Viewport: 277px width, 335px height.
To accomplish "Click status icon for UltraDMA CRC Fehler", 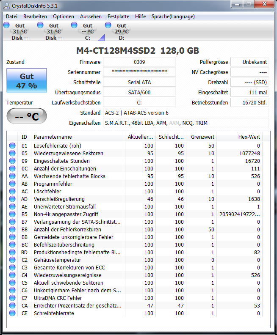I will coord(12,298).
